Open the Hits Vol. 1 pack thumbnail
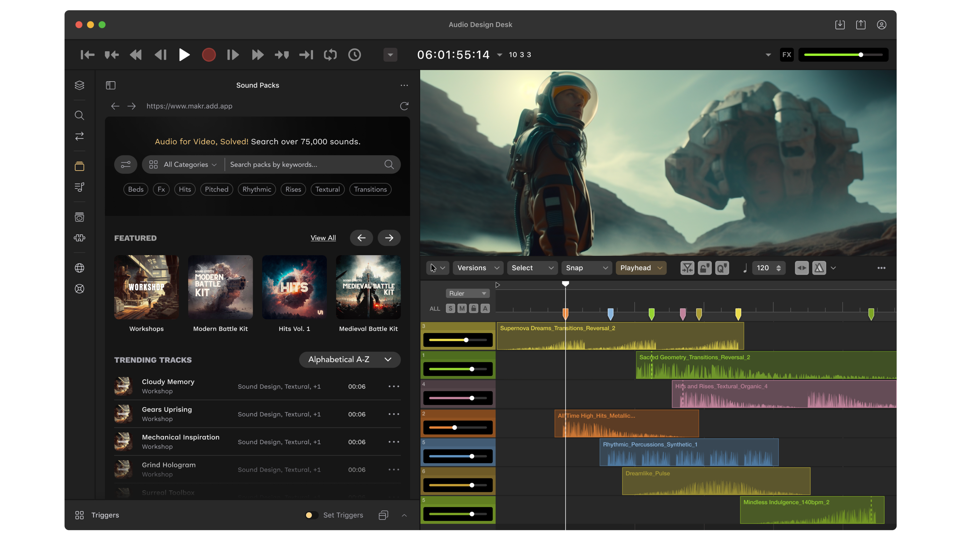 click(x=294, y=287)
